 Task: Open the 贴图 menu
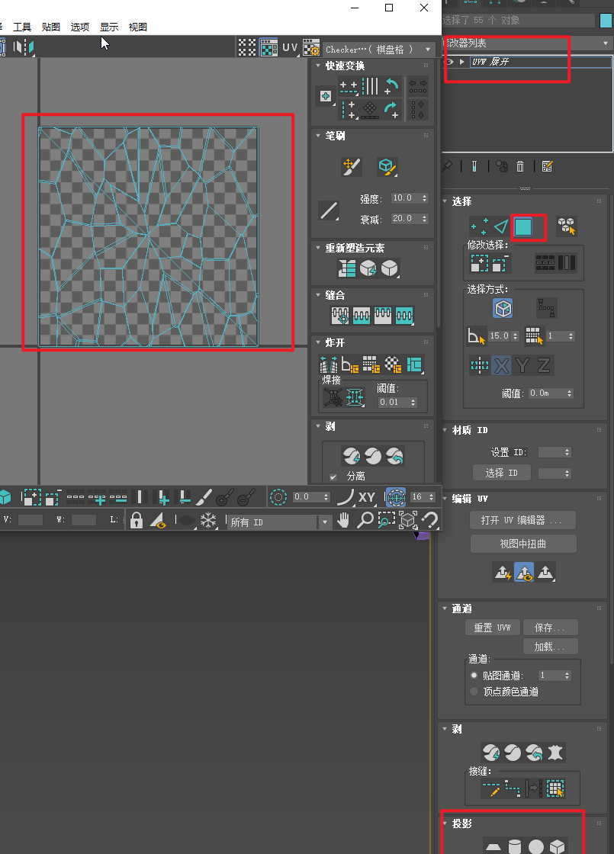(50, 27)
